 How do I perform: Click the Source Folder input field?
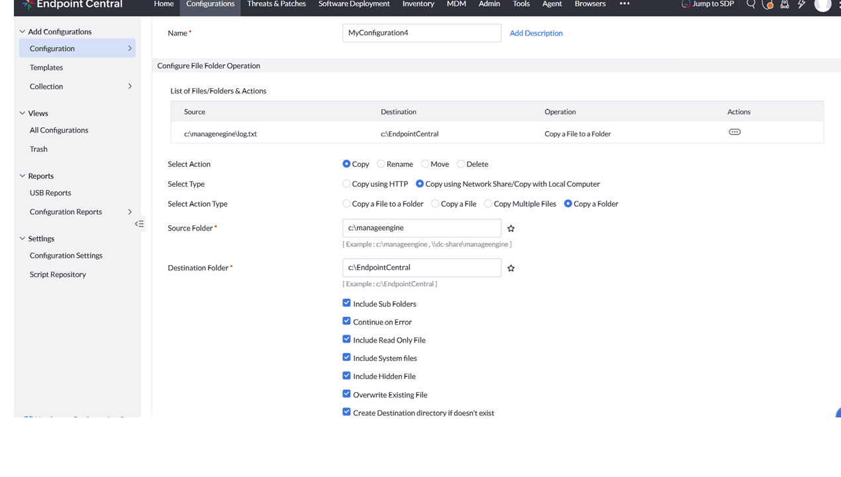point(422,228)
